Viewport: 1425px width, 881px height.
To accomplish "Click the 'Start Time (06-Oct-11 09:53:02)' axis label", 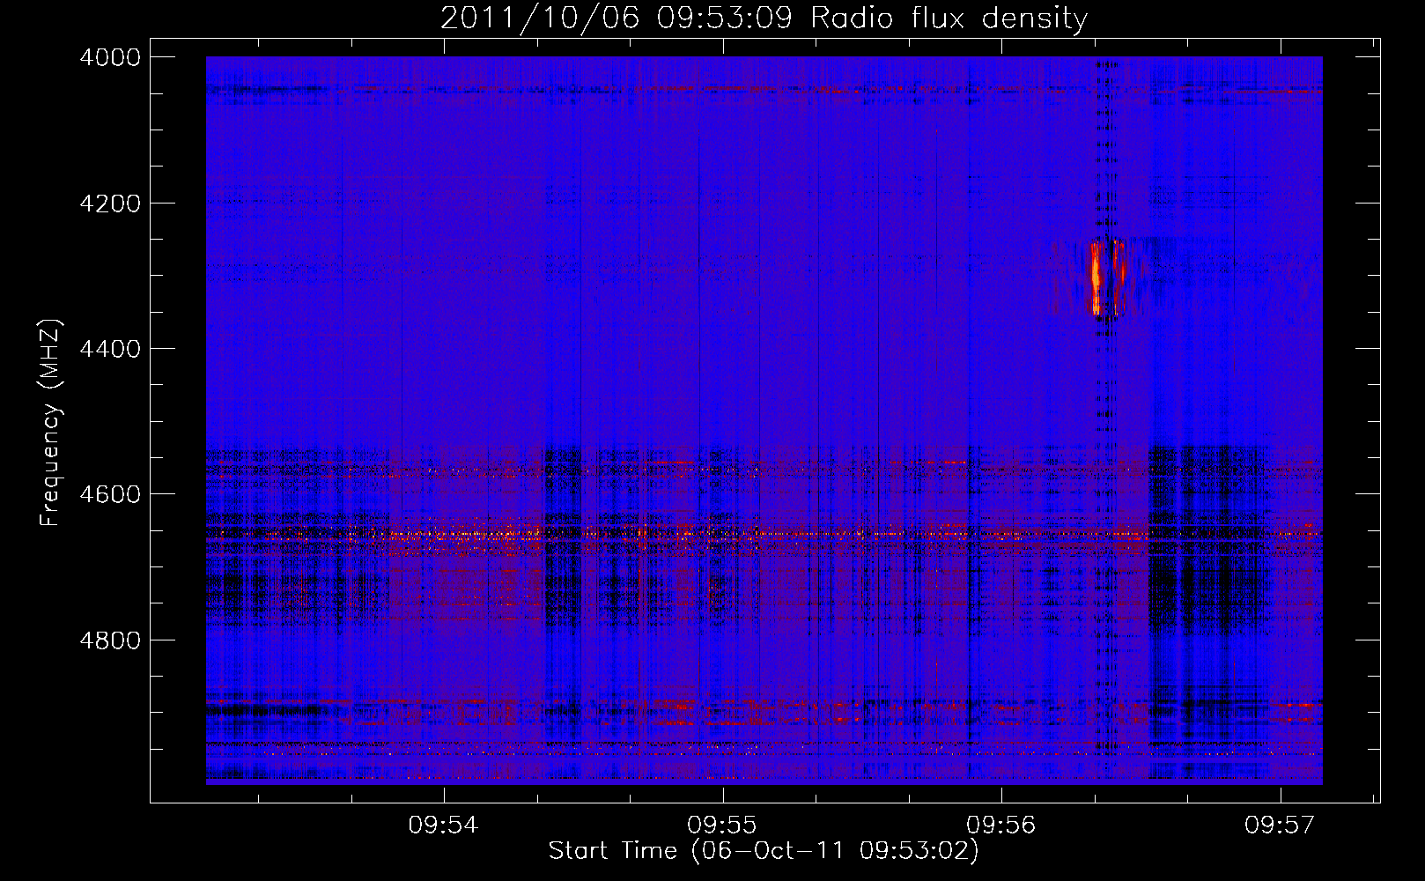I will [x=764, y=851].
